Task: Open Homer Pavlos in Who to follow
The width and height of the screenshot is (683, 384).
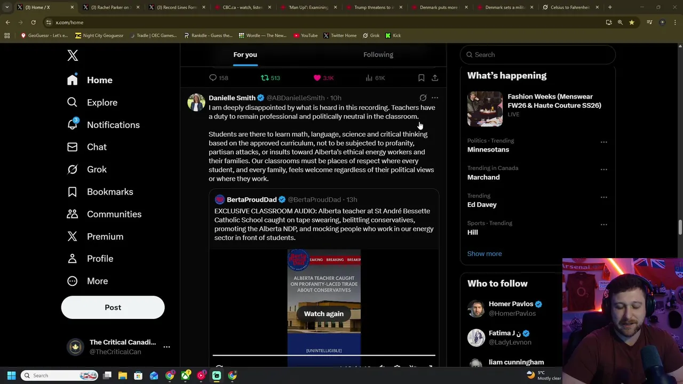Action: (x=511, y=304)
